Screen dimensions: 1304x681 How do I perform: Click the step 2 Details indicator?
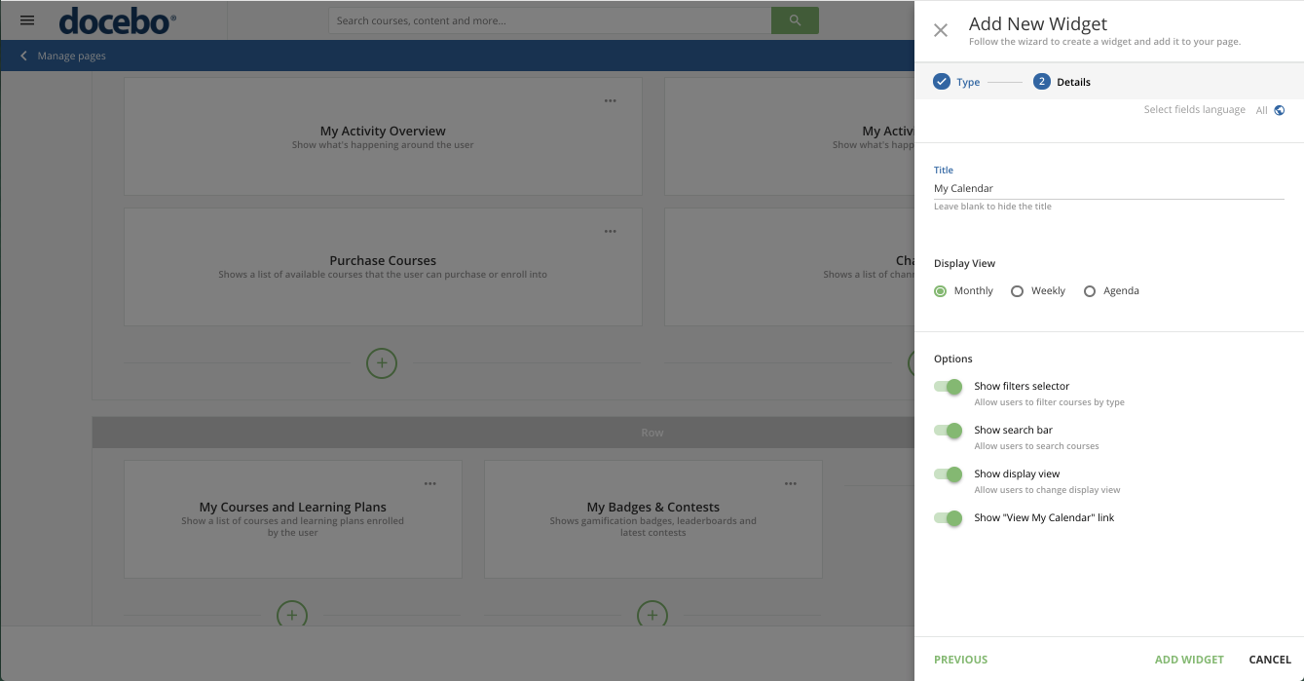click(x=1042, y=82)
